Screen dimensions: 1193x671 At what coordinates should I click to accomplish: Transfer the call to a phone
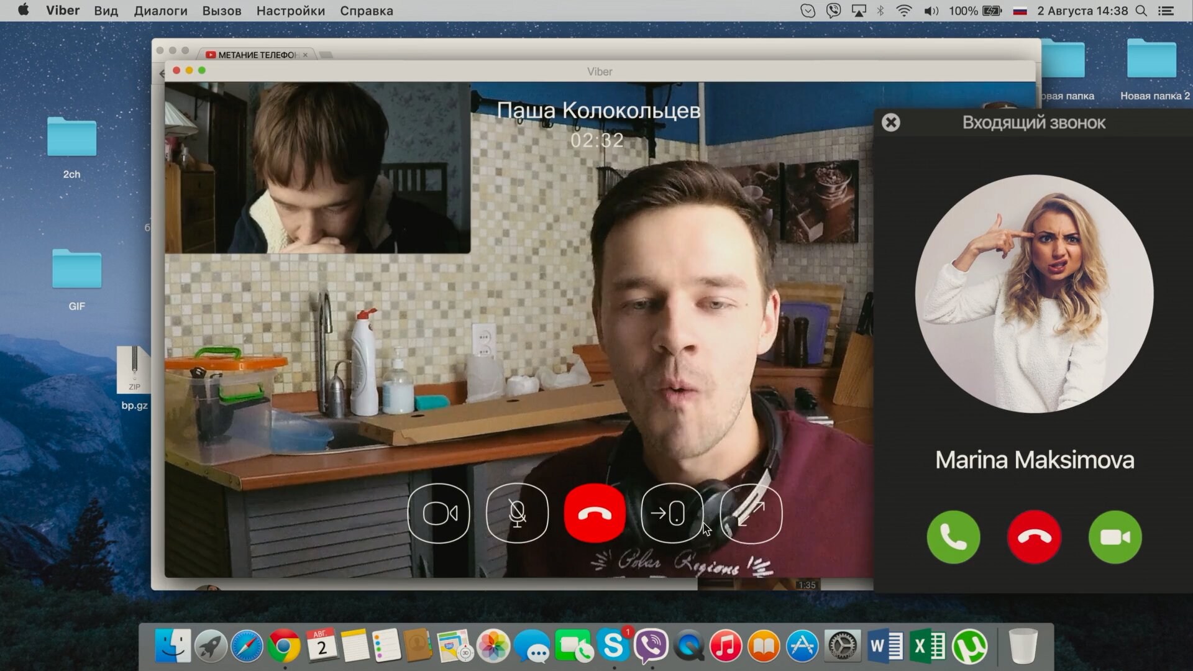pos(672,514)
